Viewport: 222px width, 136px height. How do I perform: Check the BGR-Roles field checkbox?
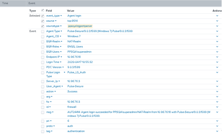[43, 47]
